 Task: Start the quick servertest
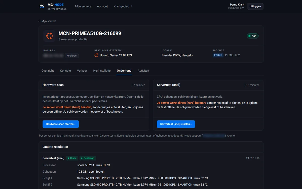176,124
